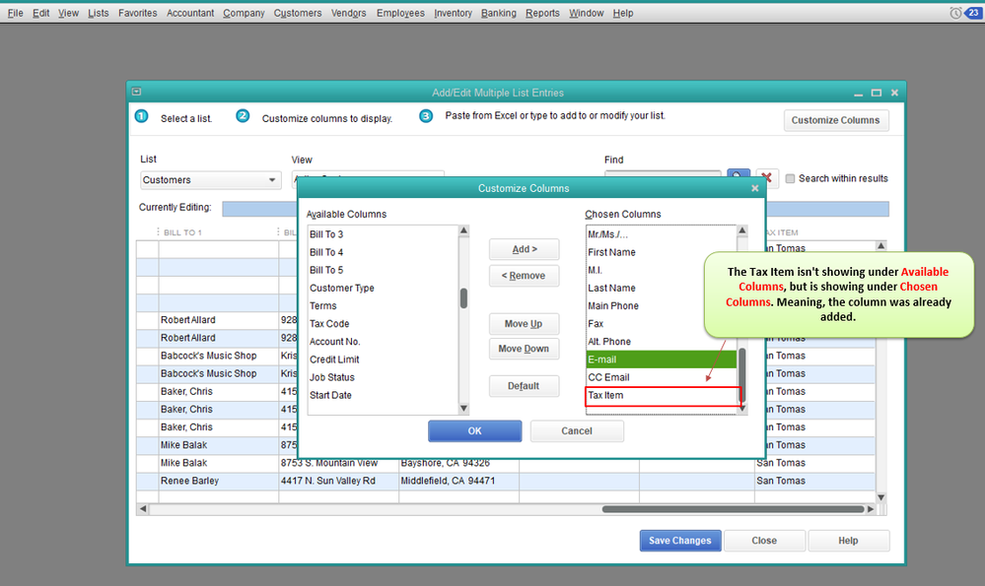Select Customer Type in Available Columns
985x586 pixels.
point(384,288)
